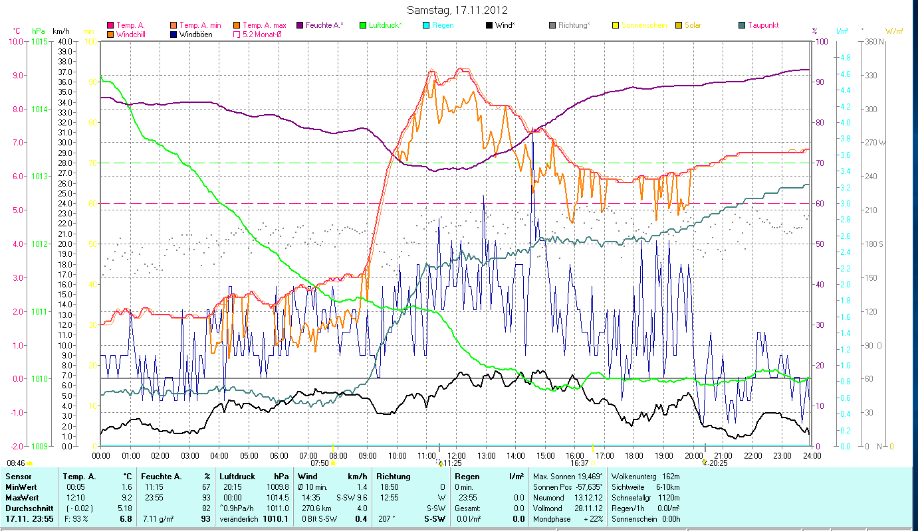Click the Richtung column header in table

[x=394, y=476]
